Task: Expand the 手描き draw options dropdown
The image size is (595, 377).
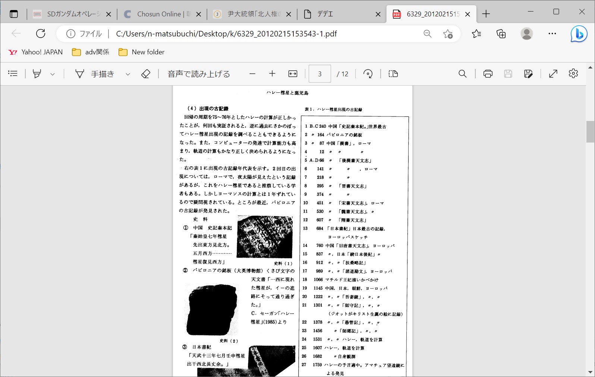Action: pos(127,74)
